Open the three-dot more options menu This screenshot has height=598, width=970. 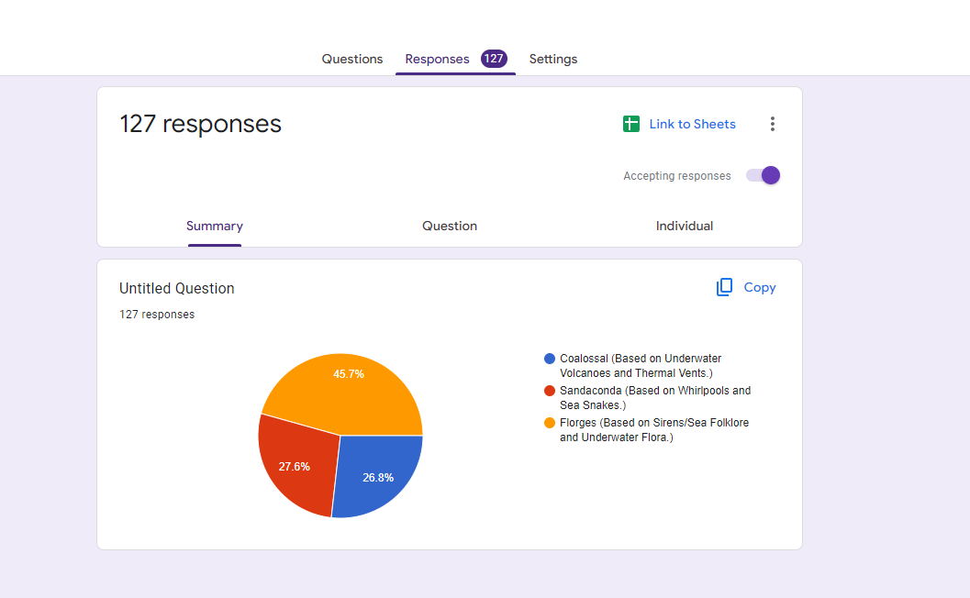pos(772,124)
